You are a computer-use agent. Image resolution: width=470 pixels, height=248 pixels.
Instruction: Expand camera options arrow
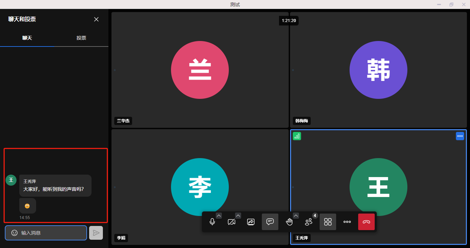[x=238, y=216]
